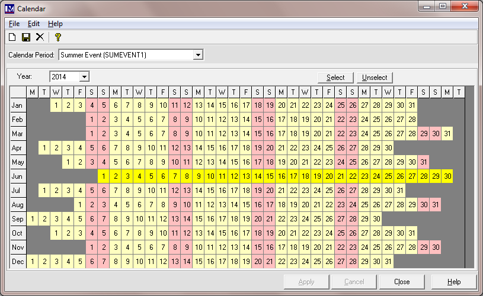The image size is (483, 296).
Task: Click highlighted June 30 cell
Action: [447, 176]
